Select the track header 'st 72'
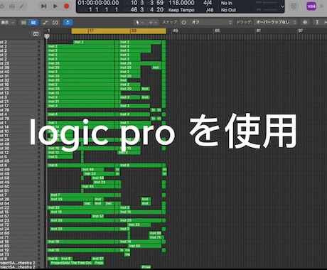 21,225
